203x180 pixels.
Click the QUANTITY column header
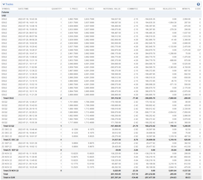point(56,9)
